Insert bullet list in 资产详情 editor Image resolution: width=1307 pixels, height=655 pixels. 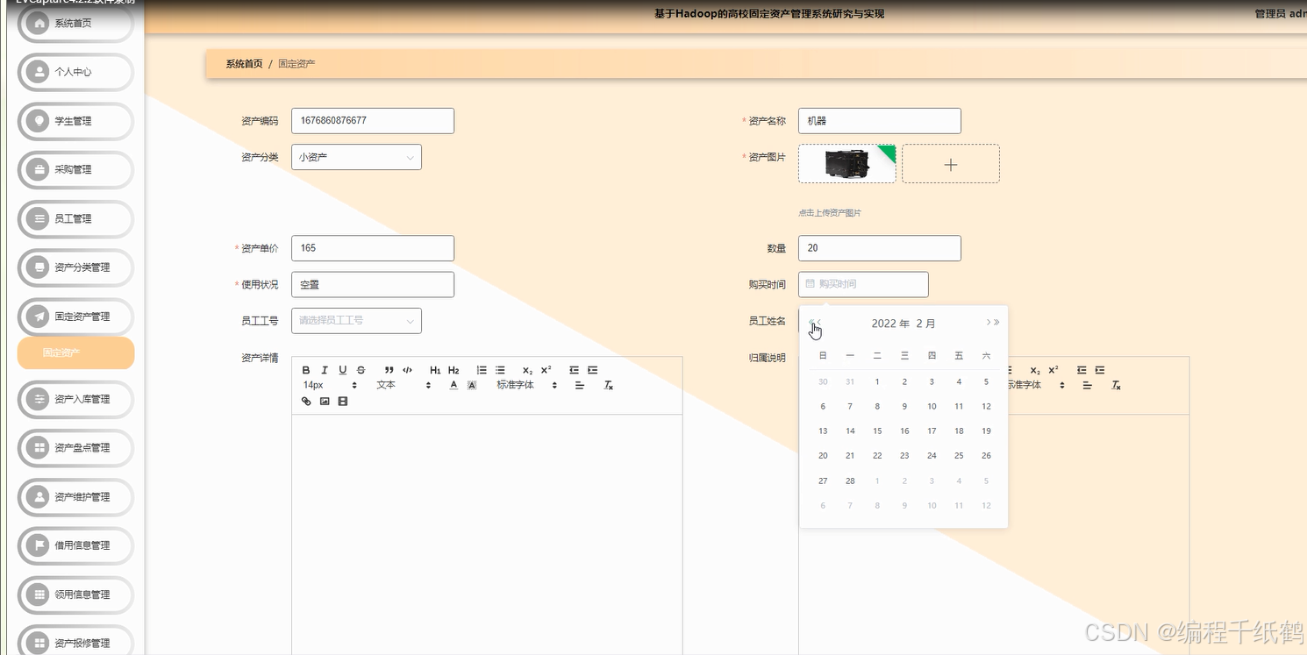(x=500, y=370)
